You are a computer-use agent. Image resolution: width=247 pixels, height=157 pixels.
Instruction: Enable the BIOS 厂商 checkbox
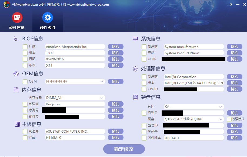click(25, 47)
